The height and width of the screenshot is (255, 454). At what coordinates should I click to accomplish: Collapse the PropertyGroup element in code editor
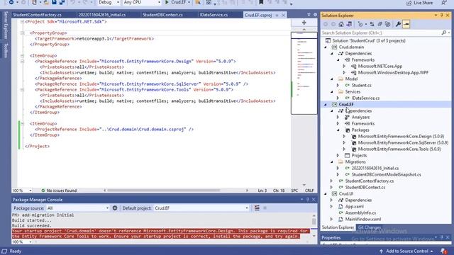(22, 33)
